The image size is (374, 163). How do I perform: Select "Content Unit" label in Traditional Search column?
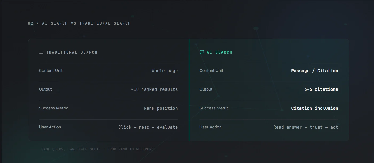point(51,71)
